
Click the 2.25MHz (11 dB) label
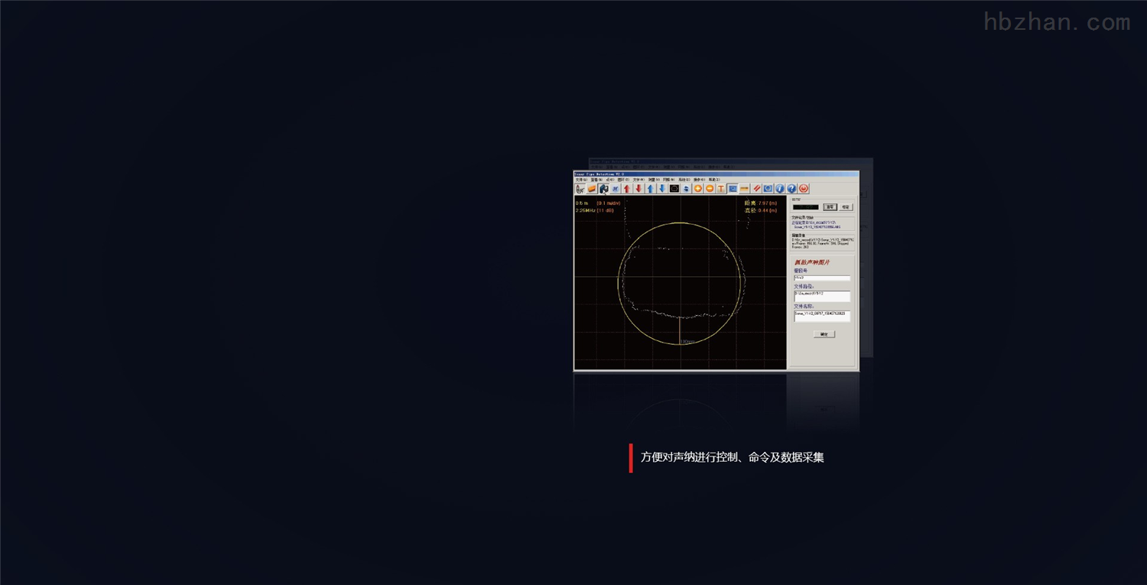coord(595,210)
